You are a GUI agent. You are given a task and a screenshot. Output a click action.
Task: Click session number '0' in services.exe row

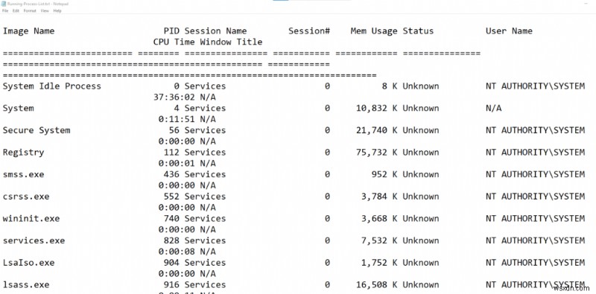pos(327,240)
